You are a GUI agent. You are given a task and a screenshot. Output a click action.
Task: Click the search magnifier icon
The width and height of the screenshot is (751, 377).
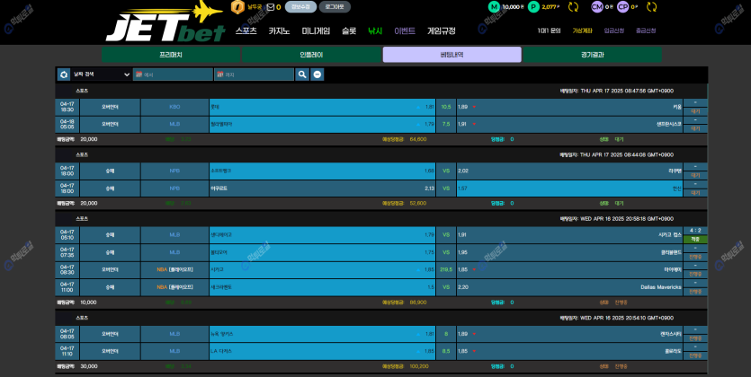tap(302, 75)
